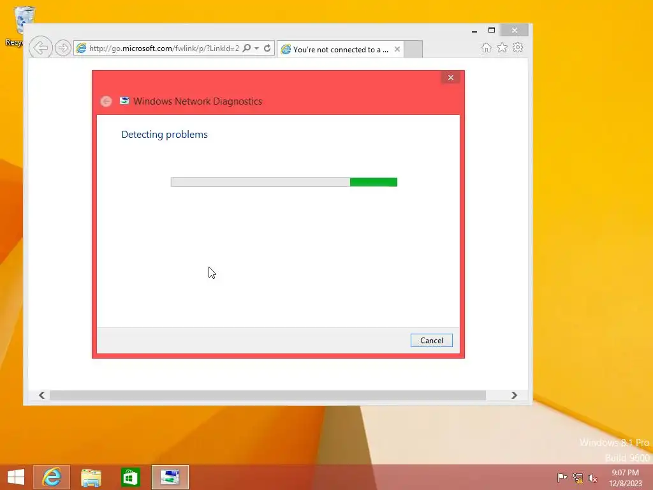This screenshot has height=490, width=653.
Task: Go back in Internet Explorer
Action: pos(40,48)
